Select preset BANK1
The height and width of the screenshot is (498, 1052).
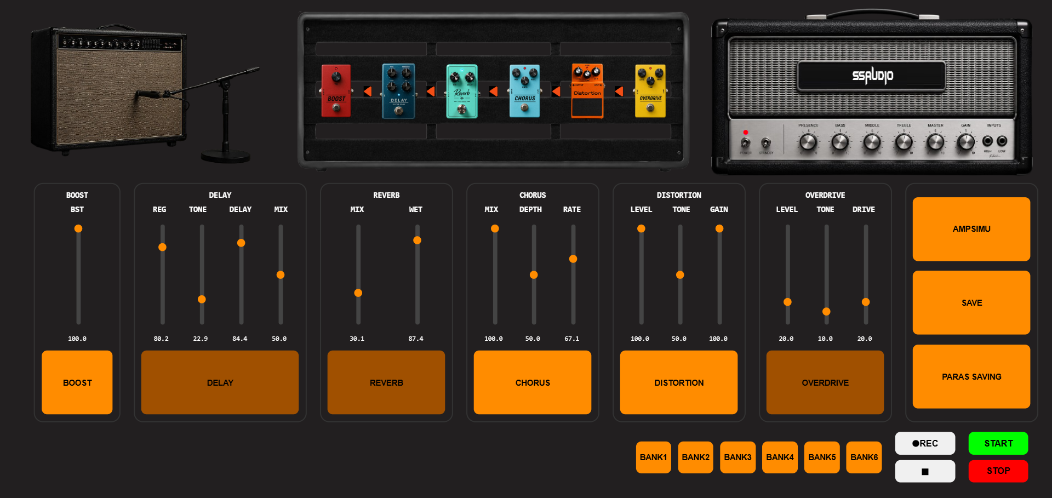click(x=654, y=457)
